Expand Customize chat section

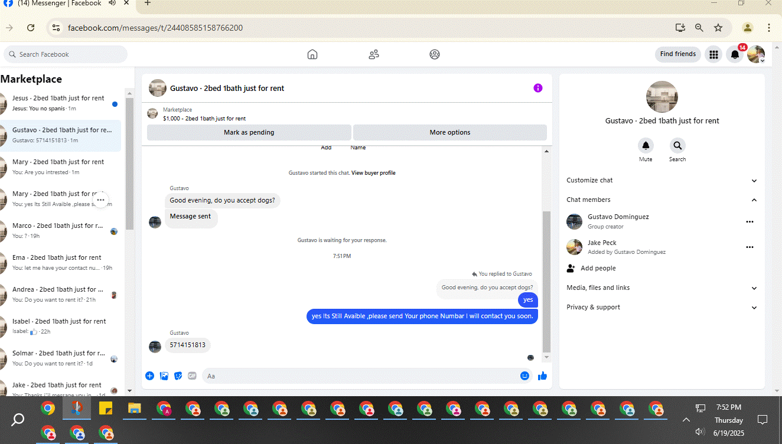[x=662, y=180]
